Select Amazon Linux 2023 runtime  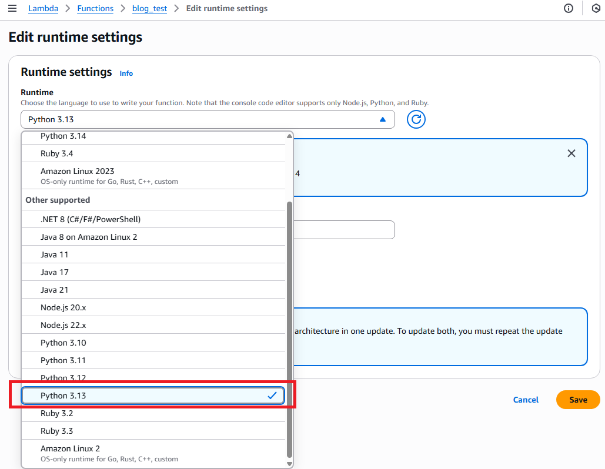click(x=78, y=172)
